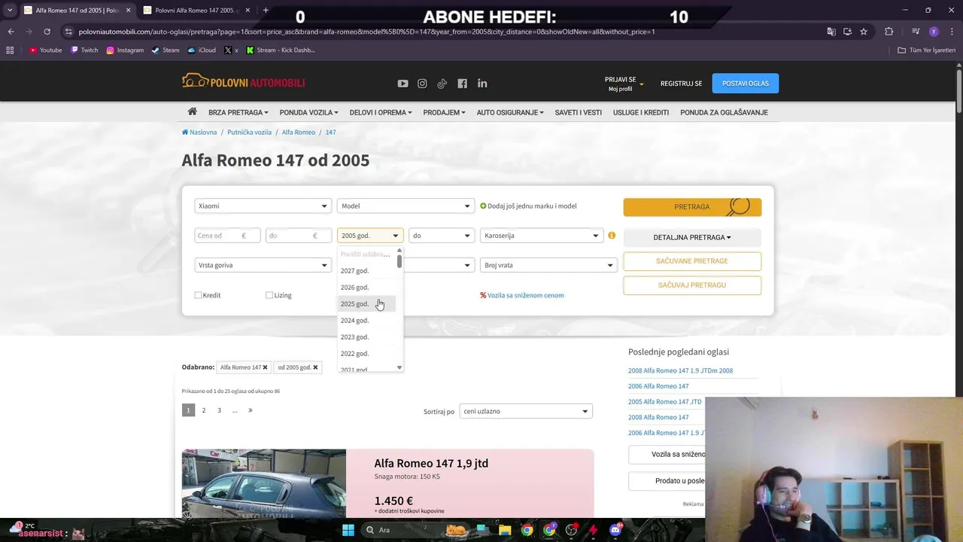The height and width of the screenshot is (542, 963).
Task: Open the PONUDA VOZILA menu
Action: [308, 112]
